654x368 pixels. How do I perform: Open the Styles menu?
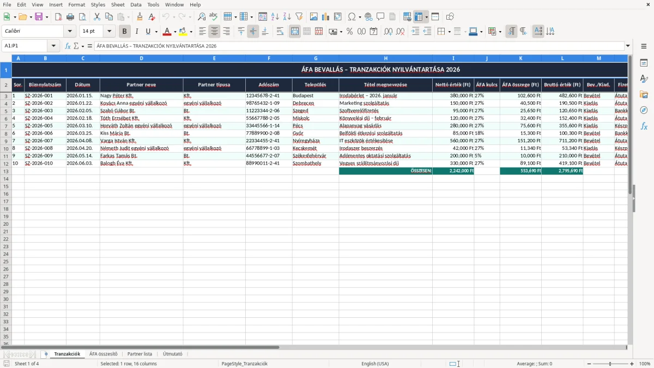pyautogui.click(x=98, y=4)
